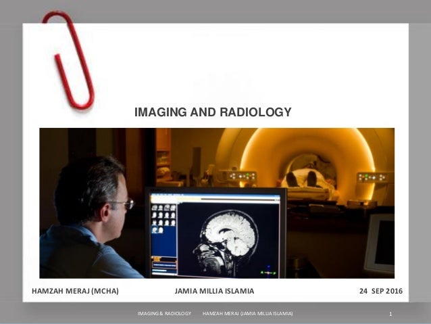Image resolution: width=431 pixels, height=324 pixels.
Task: Click the date 24 SEP 2016
Action: (379, 292)
